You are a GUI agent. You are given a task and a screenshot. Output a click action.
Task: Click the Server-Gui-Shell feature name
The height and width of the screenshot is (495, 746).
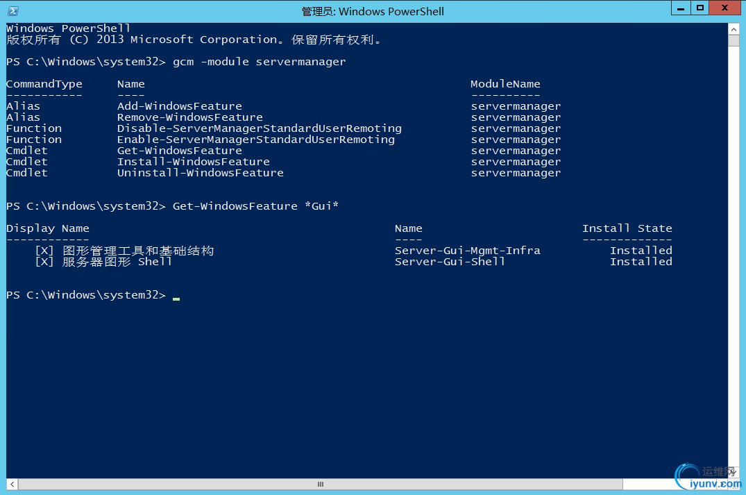[x=450, y=262]
